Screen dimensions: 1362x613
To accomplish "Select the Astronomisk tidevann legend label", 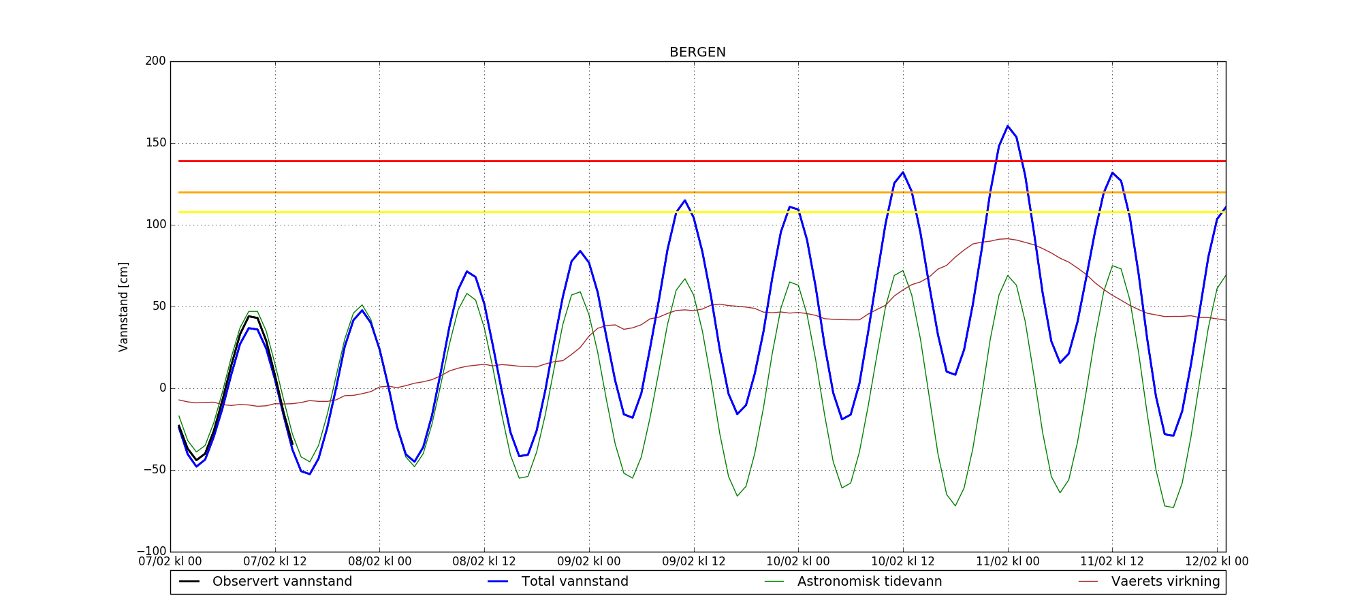I will tap(870, 582).
